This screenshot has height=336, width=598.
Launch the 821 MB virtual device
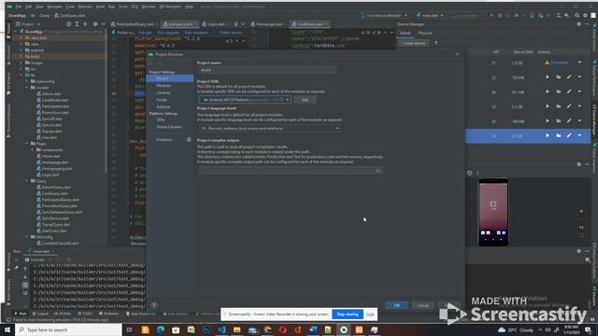coord(548,91)
